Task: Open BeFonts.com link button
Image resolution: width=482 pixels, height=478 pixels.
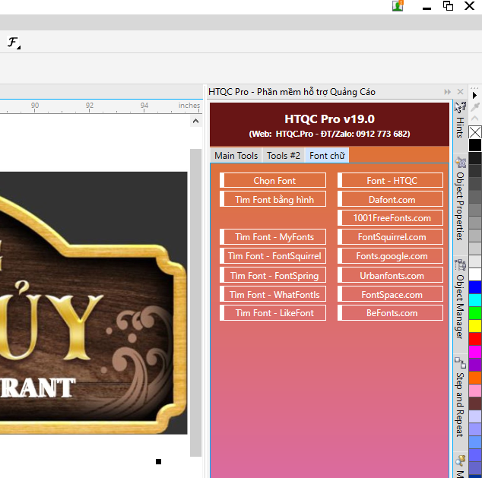Action: [x=391, y=313]
